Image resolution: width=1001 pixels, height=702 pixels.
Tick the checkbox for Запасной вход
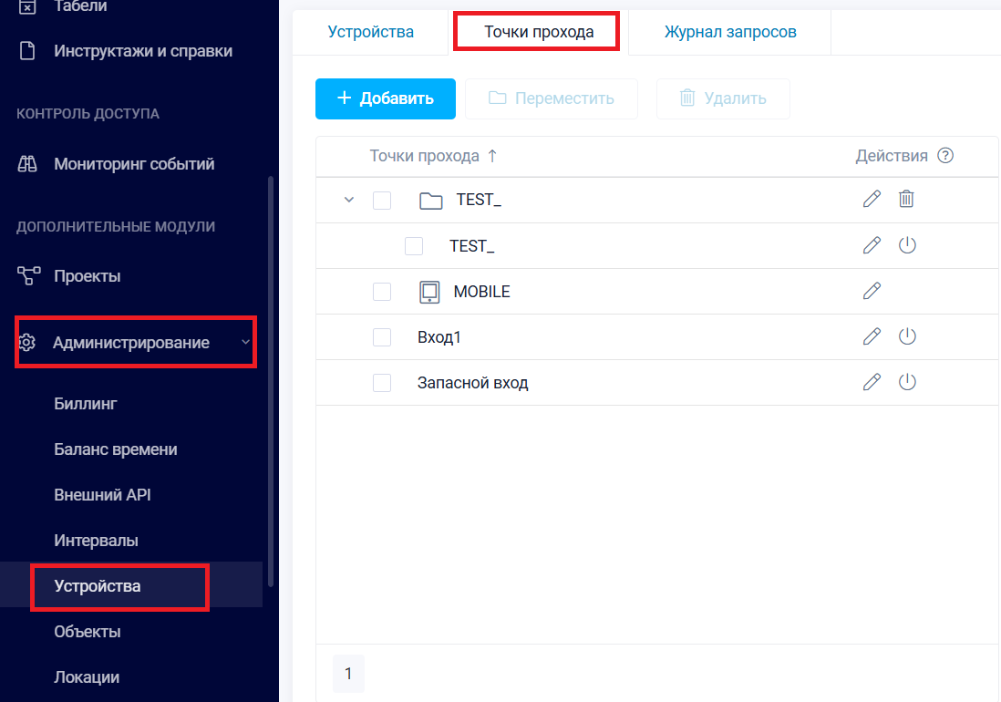(x=382, y=383)
